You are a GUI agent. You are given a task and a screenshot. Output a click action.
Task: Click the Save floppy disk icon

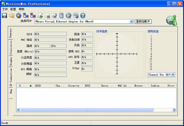point(4,16)
